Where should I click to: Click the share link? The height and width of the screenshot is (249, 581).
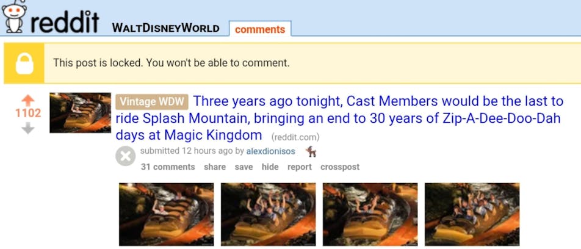[x=215, y=167]
